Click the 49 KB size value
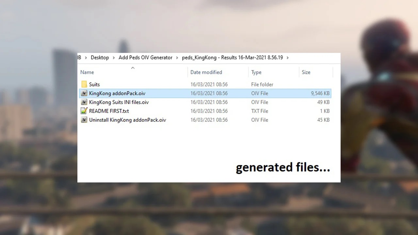The width and height of the screenshot is (418, 235). click(x=323, y=102)
